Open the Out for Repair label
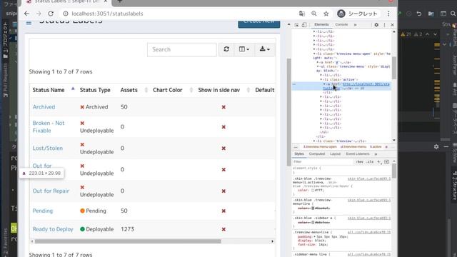 tap(51, 191)
